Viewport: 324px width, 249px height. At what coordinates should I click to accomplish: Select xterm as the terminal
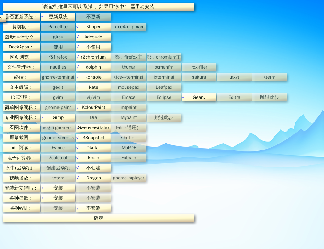click(x=270, y=77)
